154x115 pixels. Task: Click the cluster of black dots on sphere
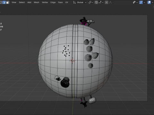[x=66, y=51]
